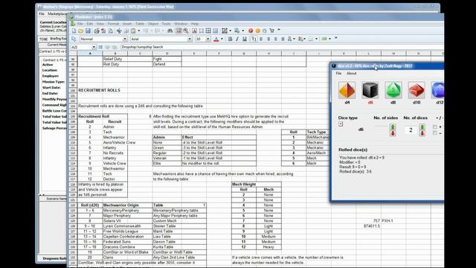The width and height of the screenshot is (476, 268).
Task: Click the shopping cart icon in the toolbar
Action: (x=271, y=31)
